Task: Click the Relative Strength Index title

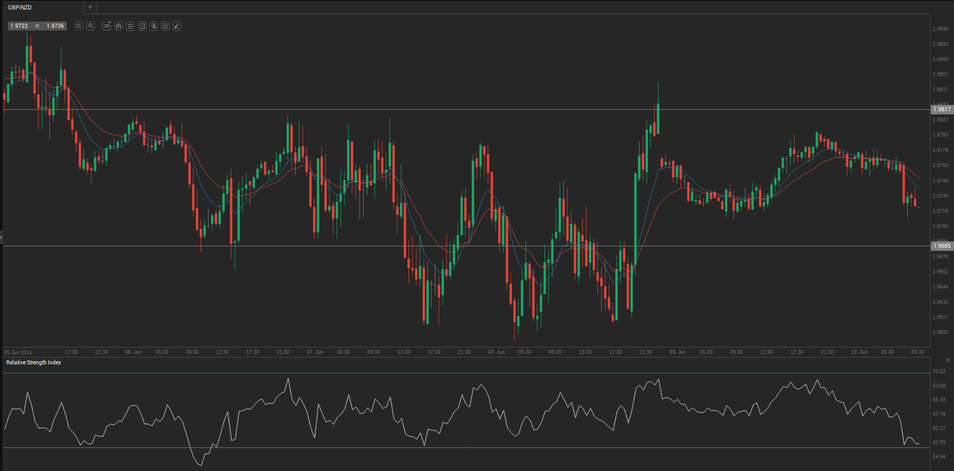Action: pos(34,362)
